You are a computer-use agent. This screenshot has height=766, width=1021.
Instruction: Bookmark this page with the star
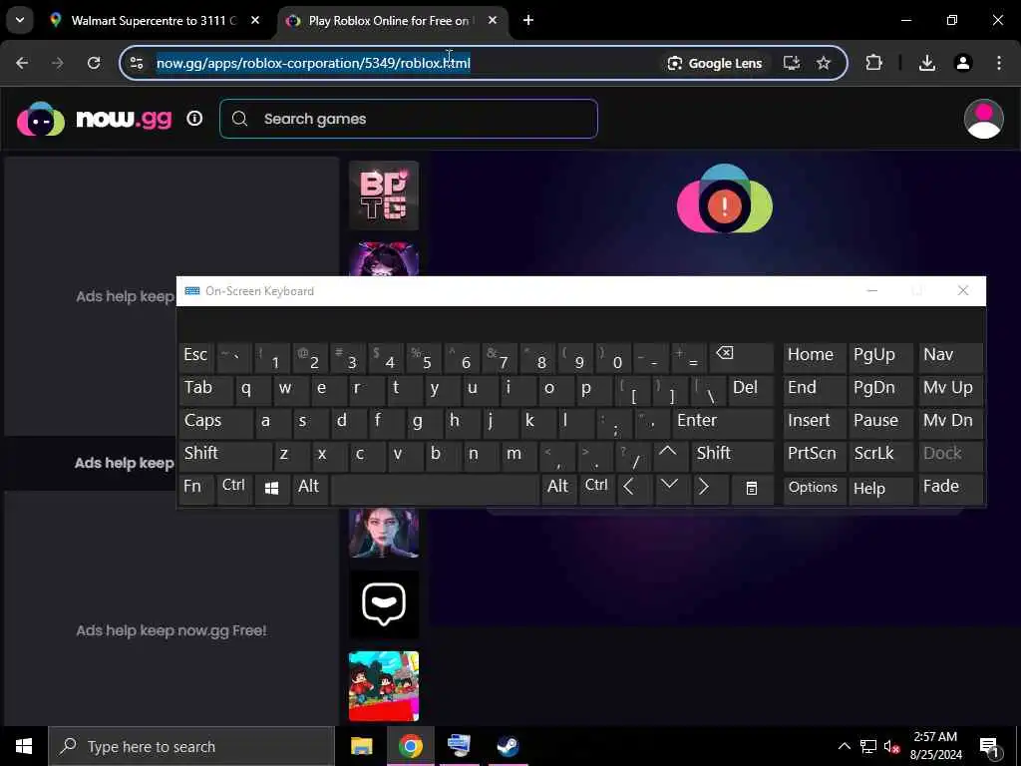[824, 63]
